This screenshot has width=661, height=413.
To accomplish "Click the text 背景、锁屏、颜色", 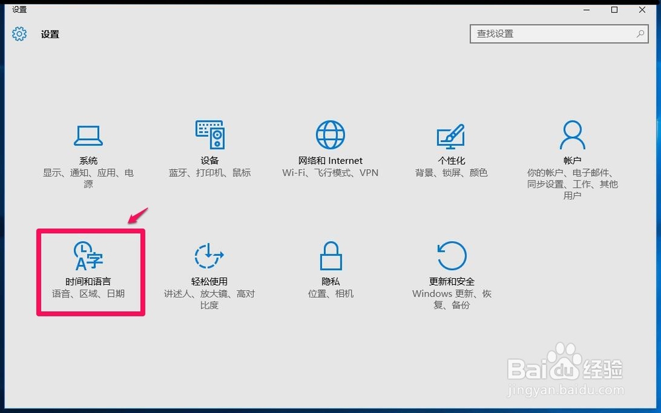I will (451, 172).
